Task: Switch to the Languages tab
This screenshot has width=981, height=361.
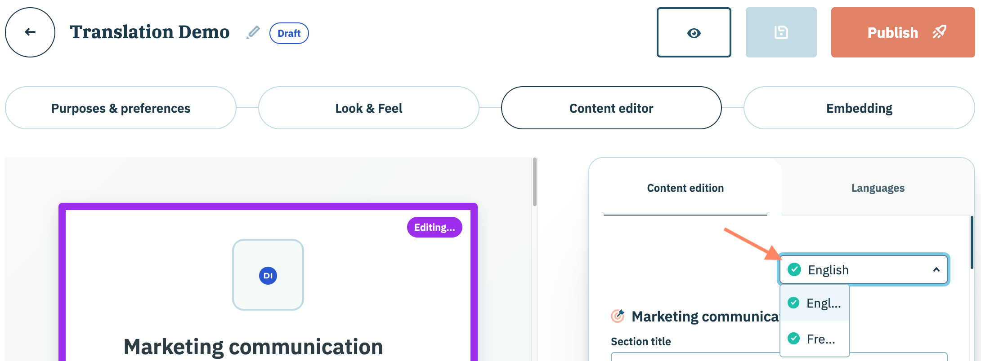Action: [x=878, y=188]
